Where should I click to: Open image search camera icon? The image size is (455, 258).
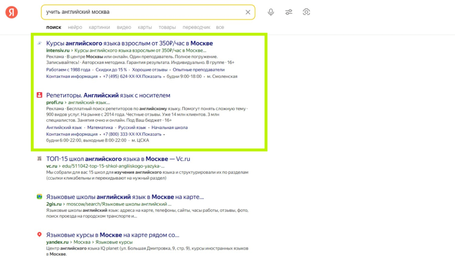click(306, 12)
